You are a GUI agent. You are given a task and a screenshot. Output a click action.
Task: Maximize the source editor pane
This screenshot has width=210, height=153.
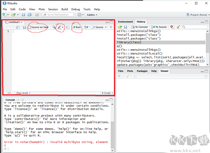(111, 22)
